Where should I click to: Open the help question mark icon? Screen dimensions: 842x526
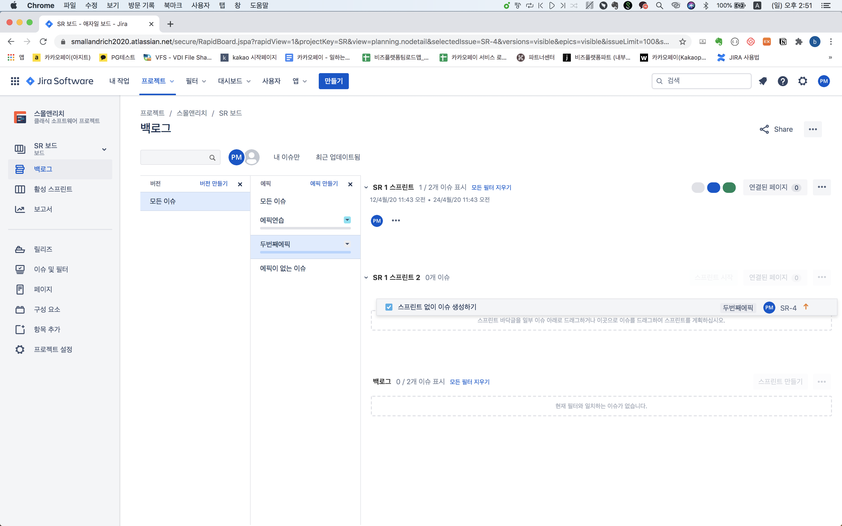(783, 81)
